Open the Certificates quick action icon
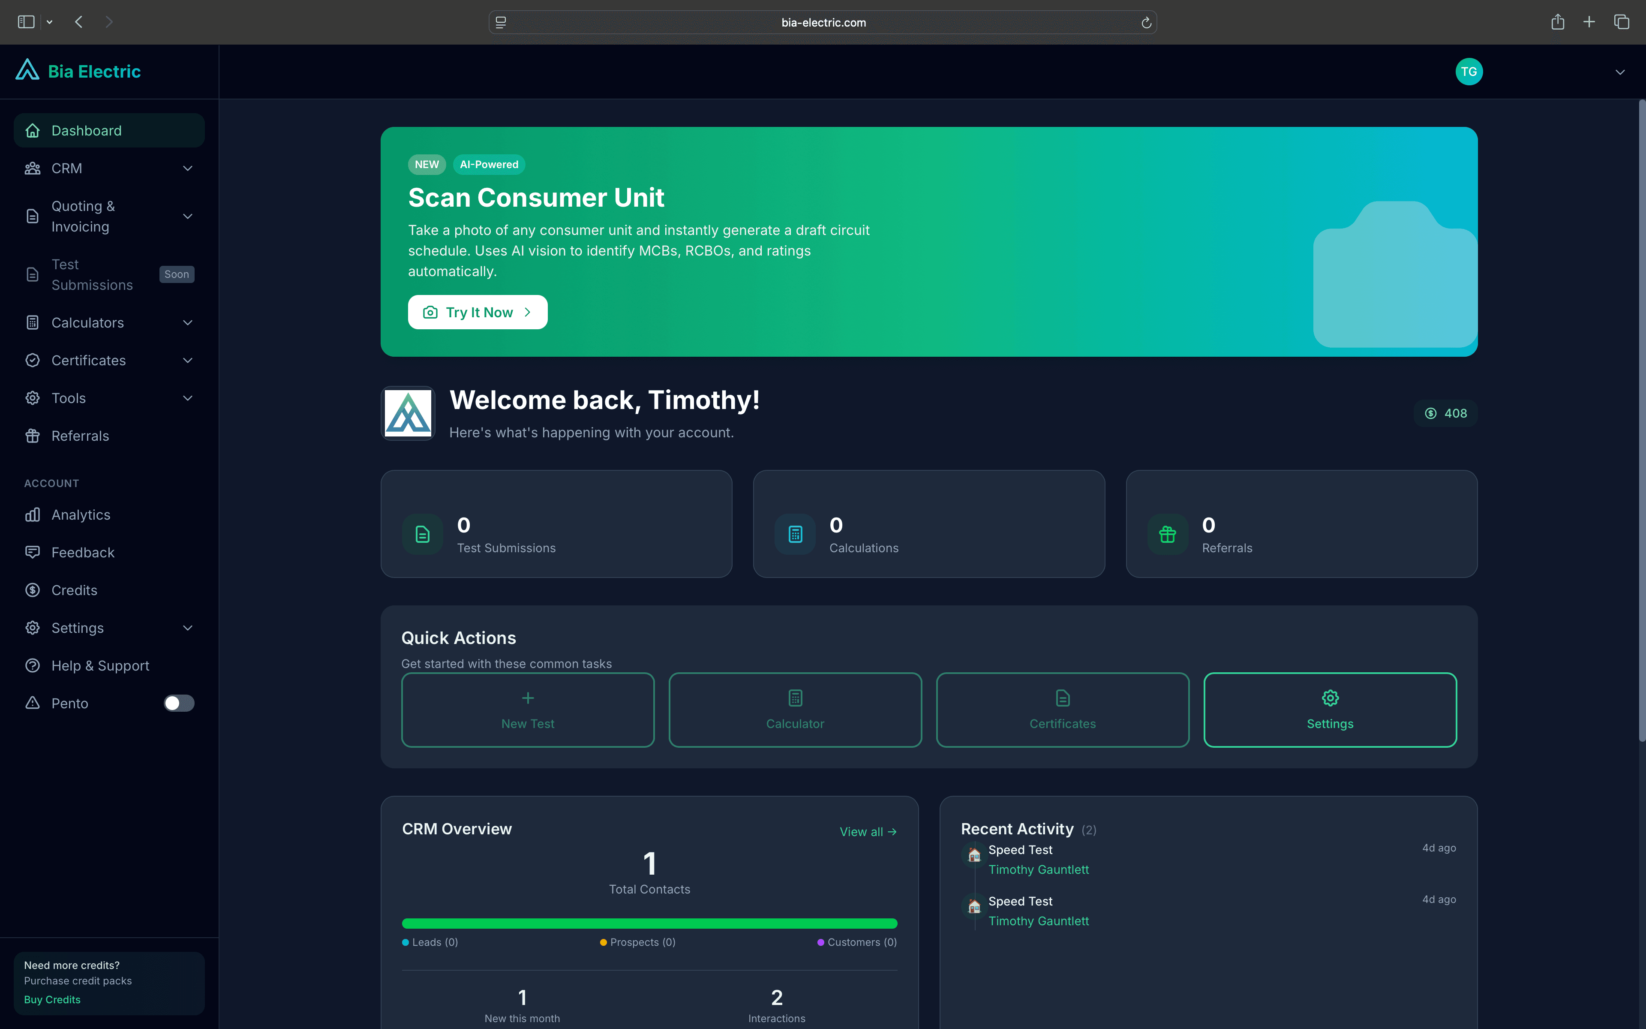The height and width of the screenshot is (1029, 1646). (1062, 698)
